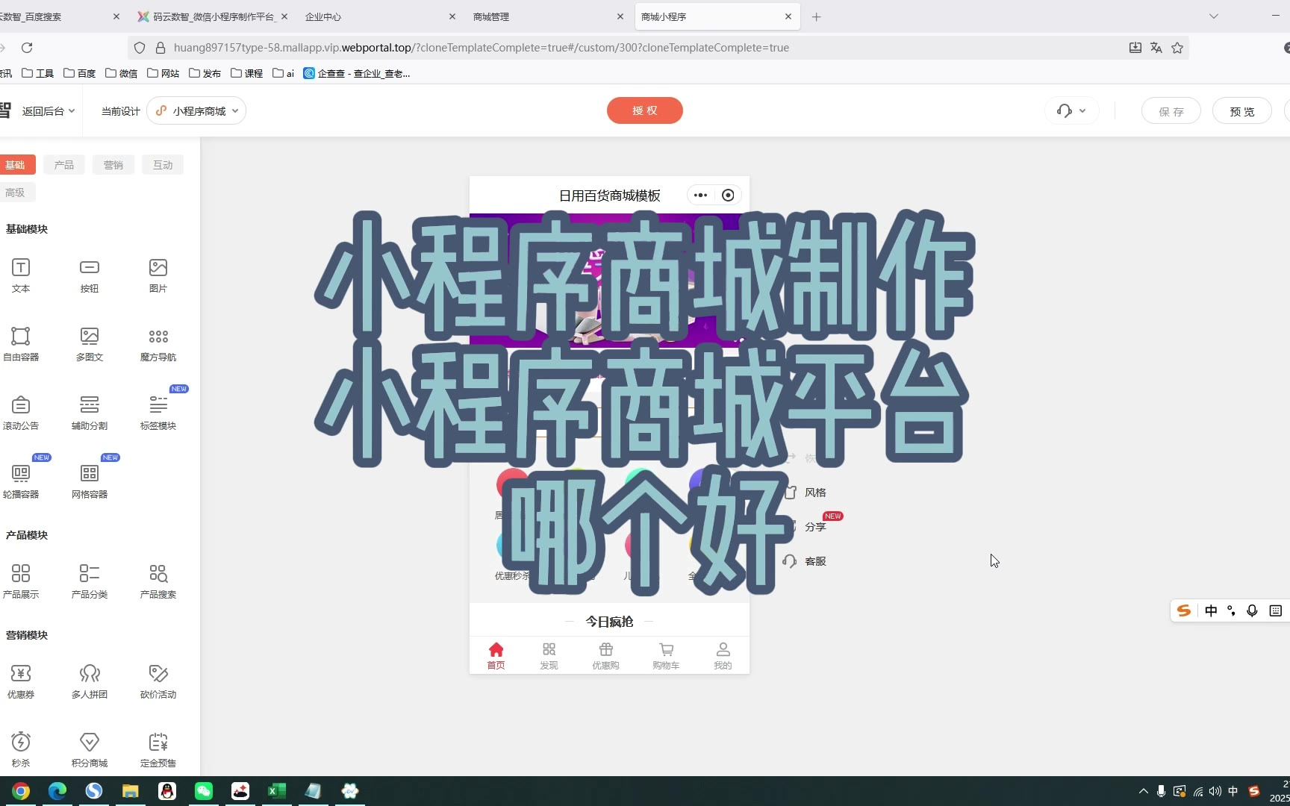Click the red 授权 button
This screenshot has width=1290, height=806.
645,110
